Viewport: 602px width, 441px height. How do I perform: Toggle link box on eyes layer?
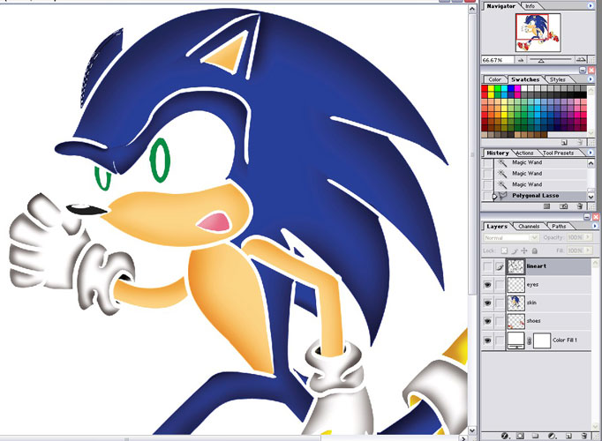[x=499, y=285]
